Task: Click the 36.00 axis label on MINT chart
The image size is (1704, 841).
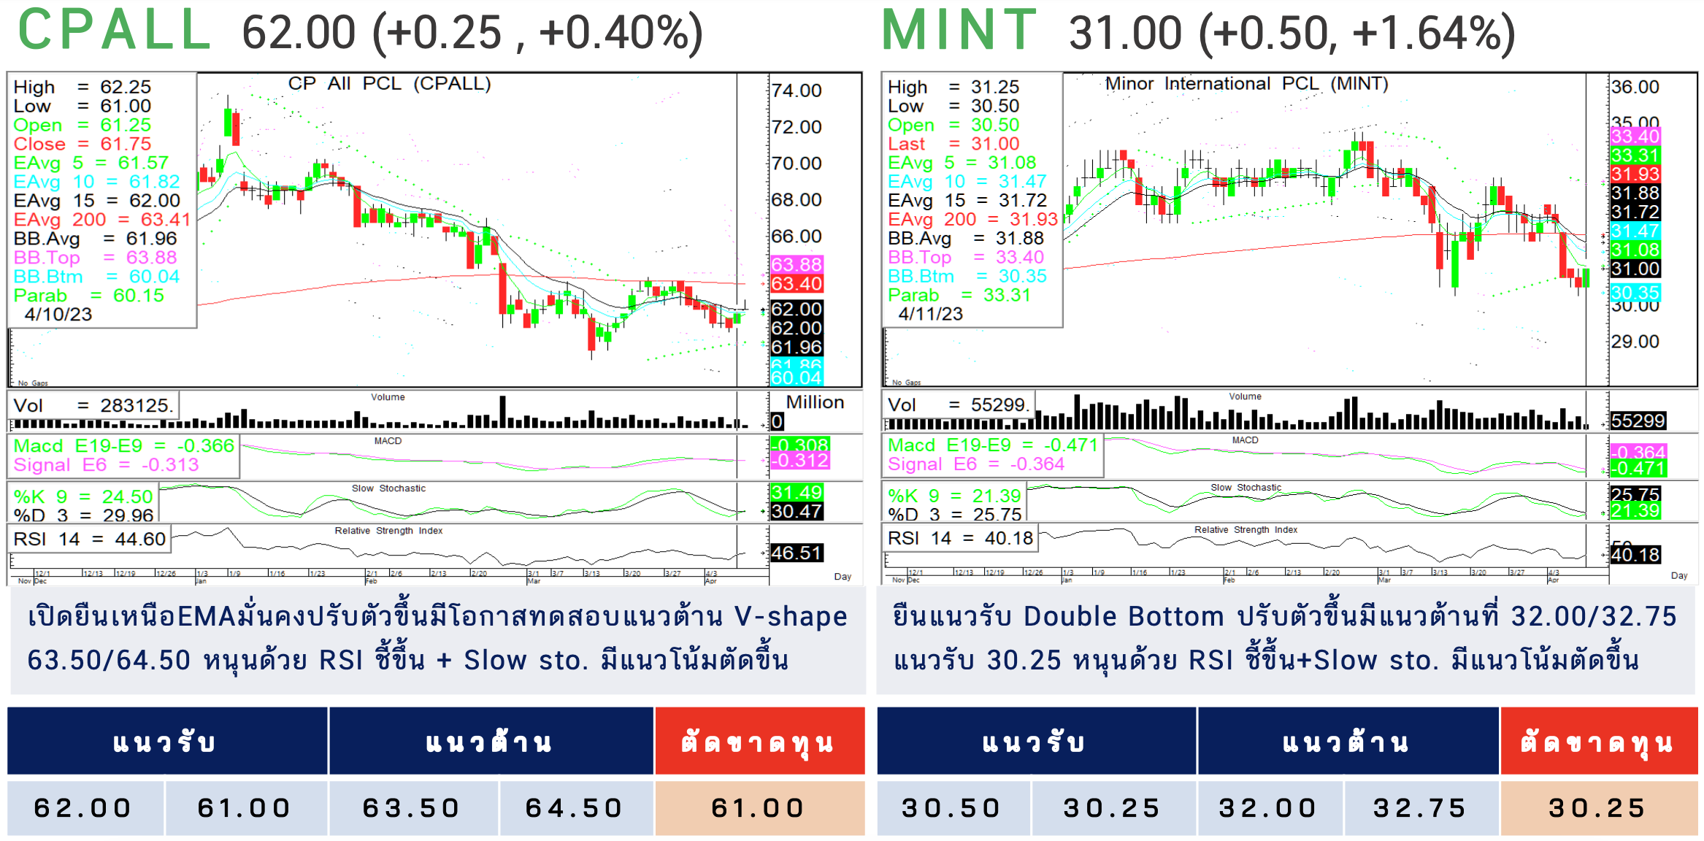Action: point(1635,87)
